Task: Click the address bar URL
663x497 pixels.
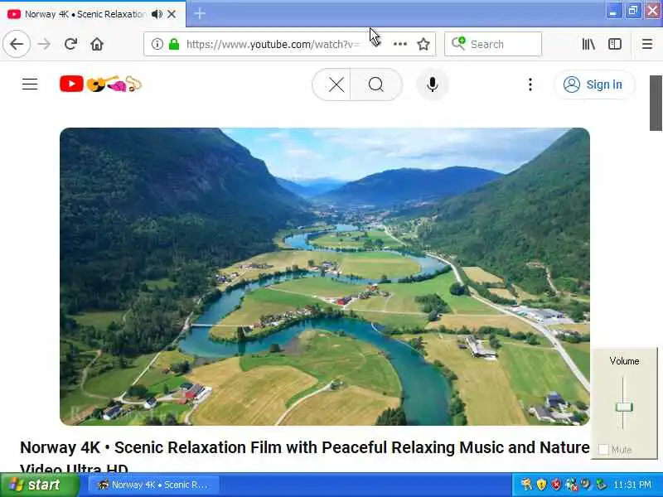Action: point(273,44)
